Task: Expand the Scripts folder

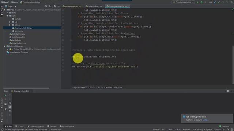Action: click(10, 25)
